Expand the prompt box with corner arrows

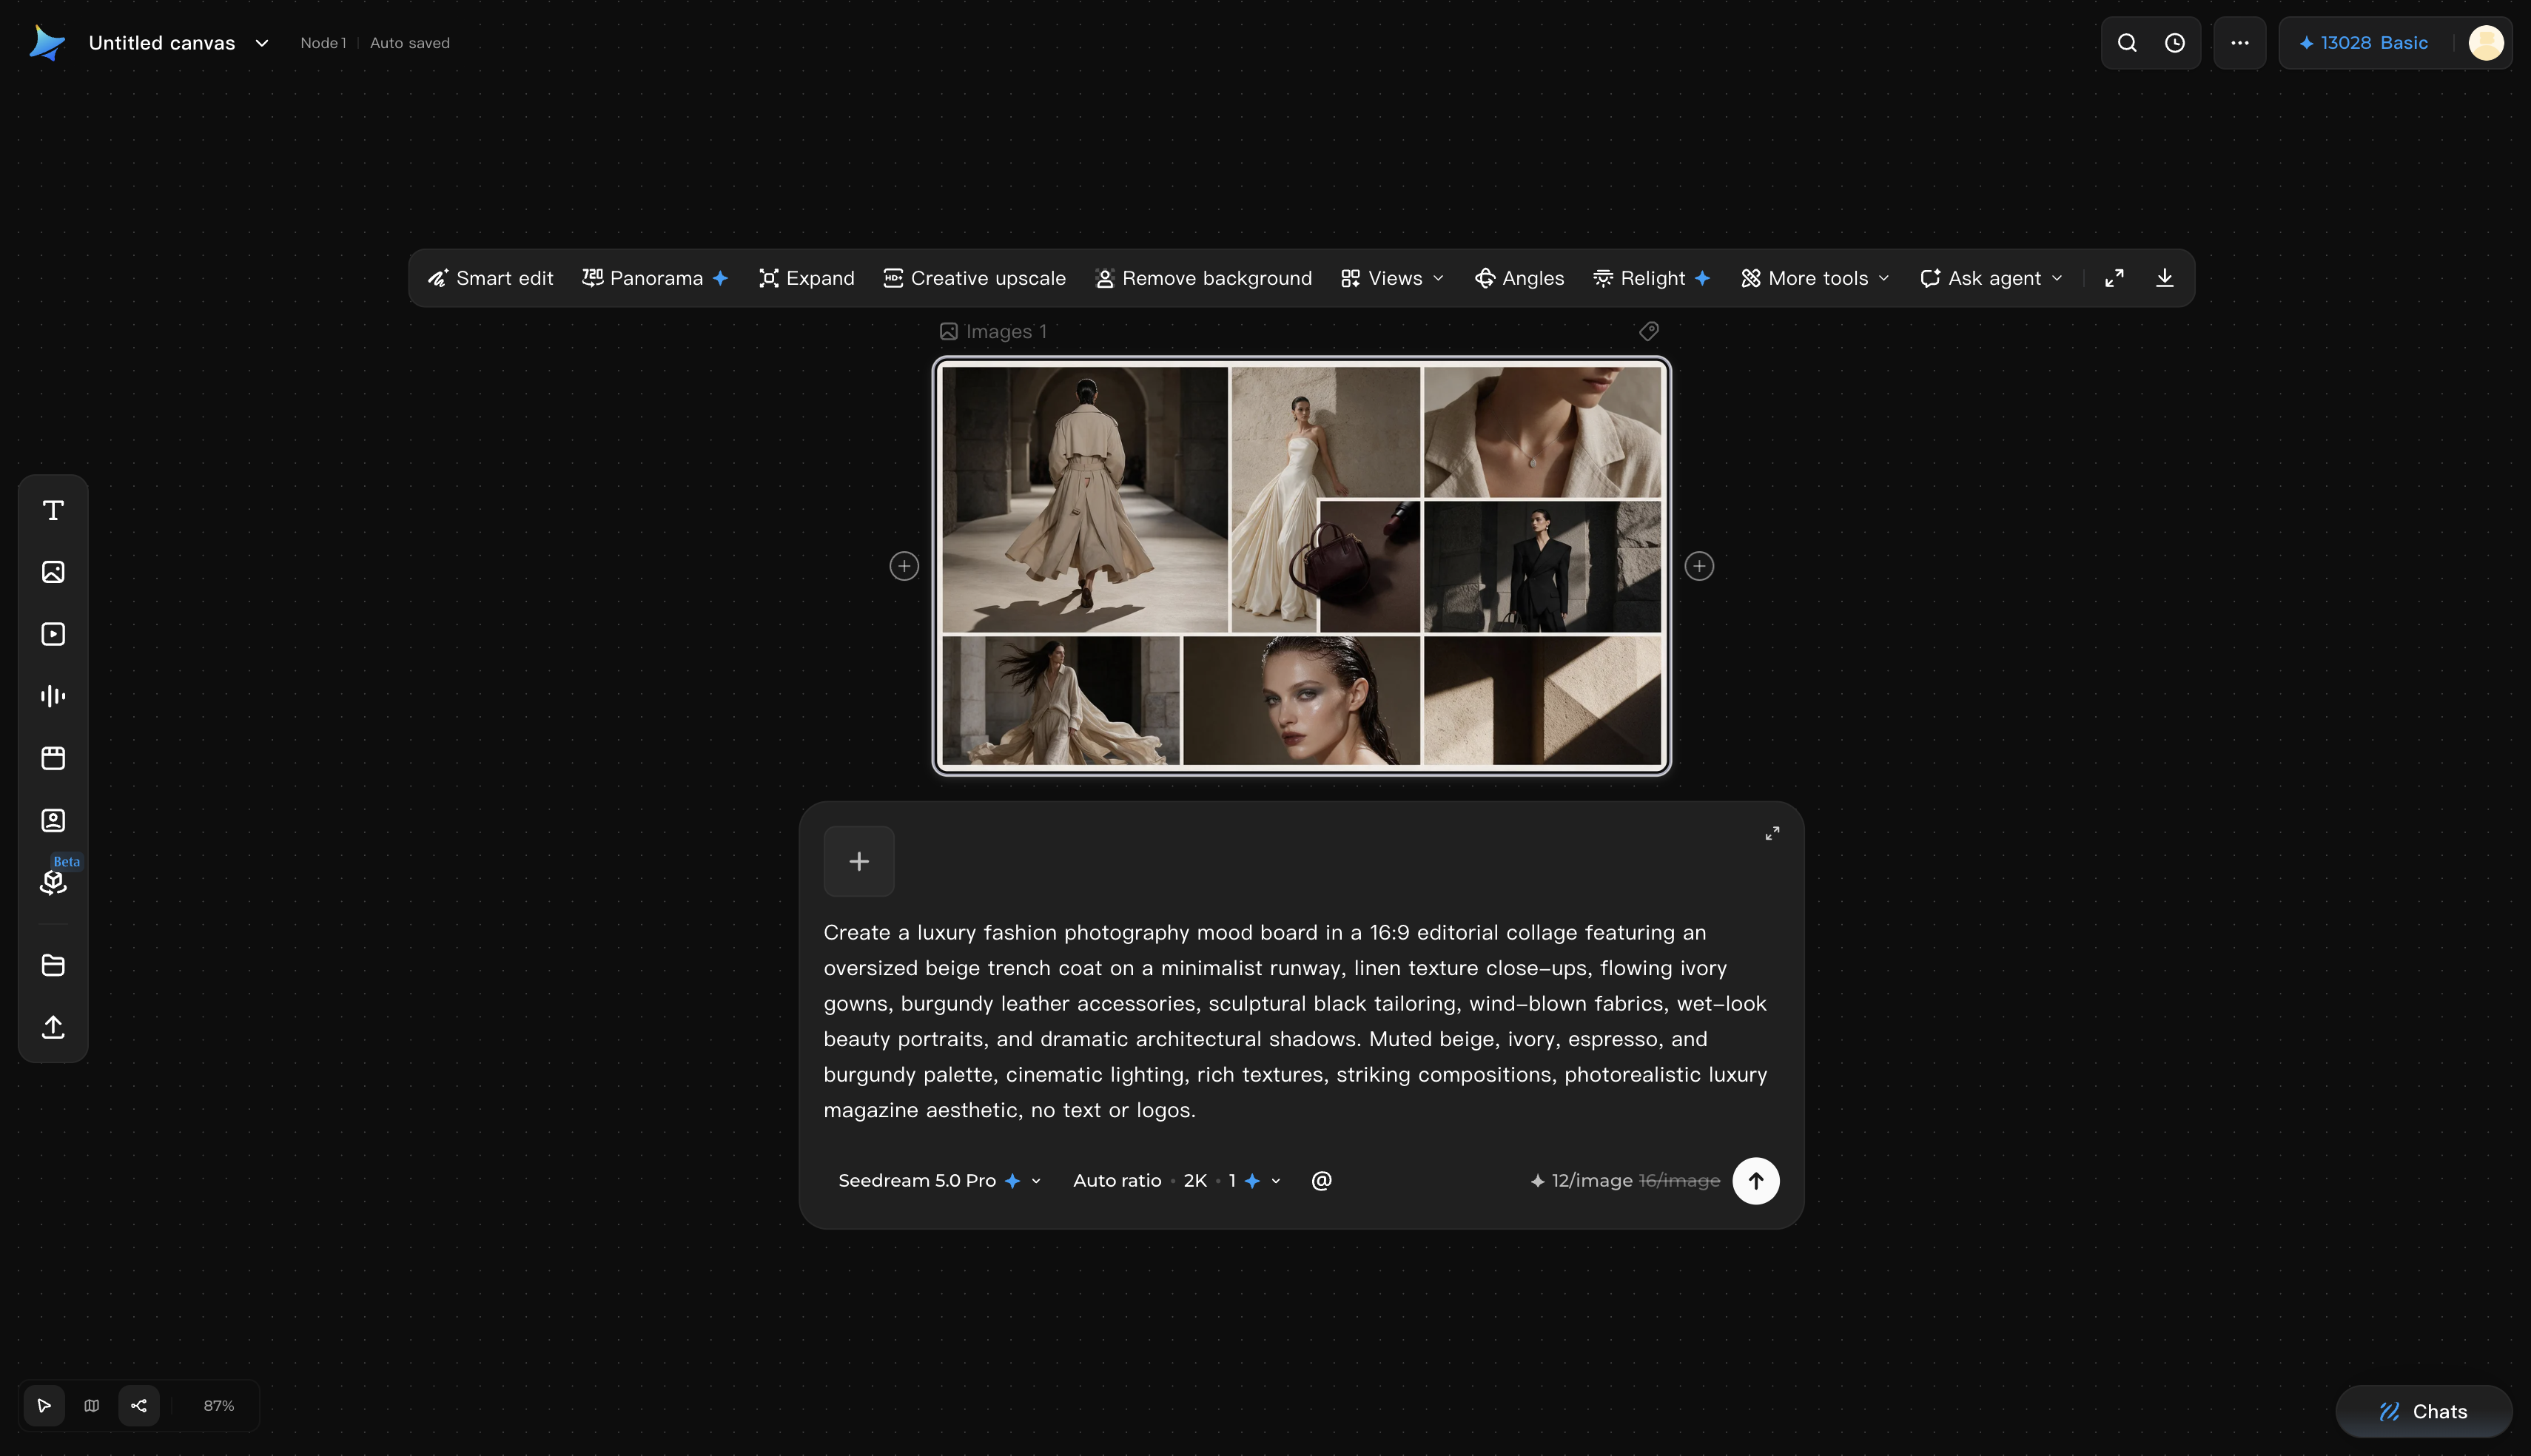coord(1772,833)
